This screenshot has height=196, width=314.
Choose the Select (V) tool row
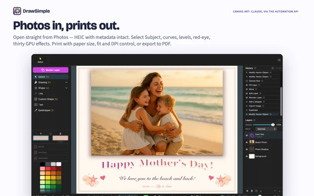[51, 77]
